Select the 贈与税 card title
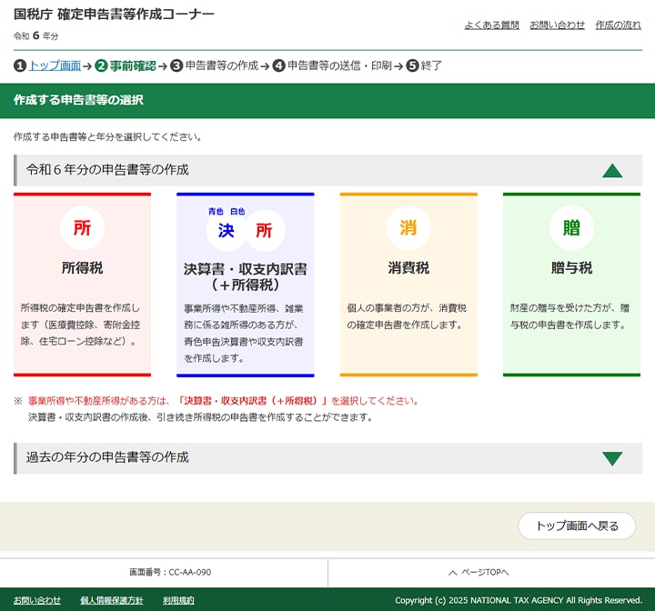This screenshot has width=655, height=611. coord(571,267)
